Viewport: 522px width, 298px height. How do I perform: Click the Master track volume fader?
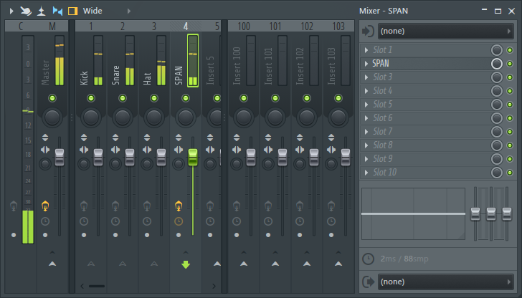coord(60,158)
